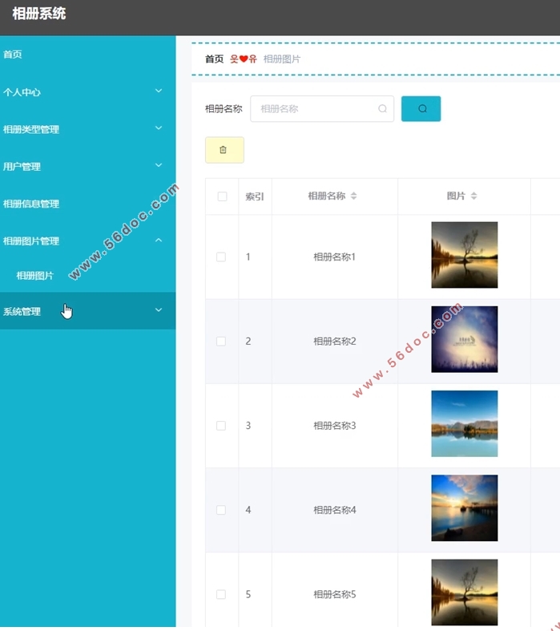This screenshot has width=560, height=631.
Task: Click the heart separator icon in breadcrumb
Action: (x=244, y=59)
